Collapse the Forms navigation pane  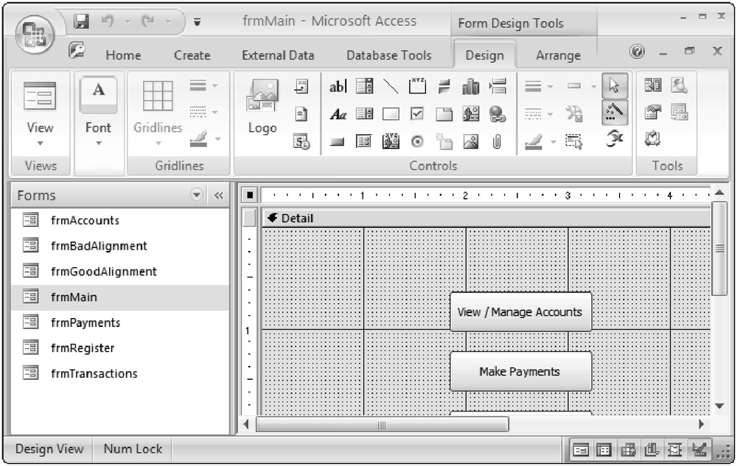pyautogui.click(x=218, y=196)
